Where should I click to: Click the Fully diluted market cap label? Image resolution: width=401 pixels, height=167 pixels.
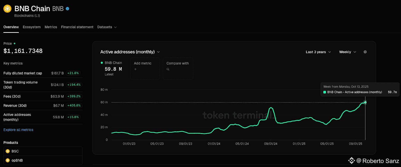coord(23,73)
